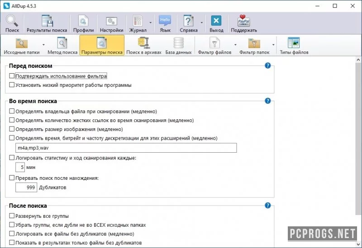The image size is (362, 248).
Task: Check Определять количество жестких ссылок option
Action: click(12, 120)
